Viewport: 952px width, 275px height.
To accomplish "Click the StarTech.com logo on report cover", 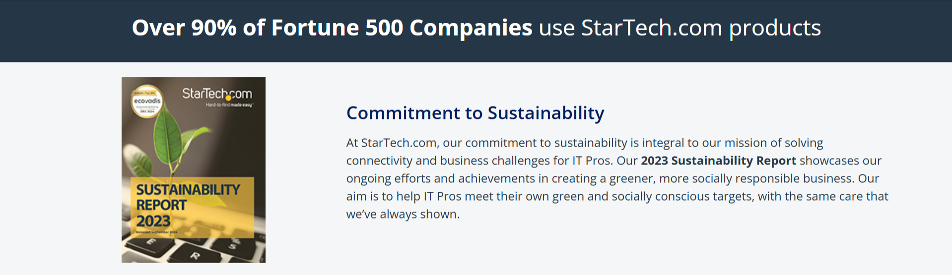I will click(217, 94).
